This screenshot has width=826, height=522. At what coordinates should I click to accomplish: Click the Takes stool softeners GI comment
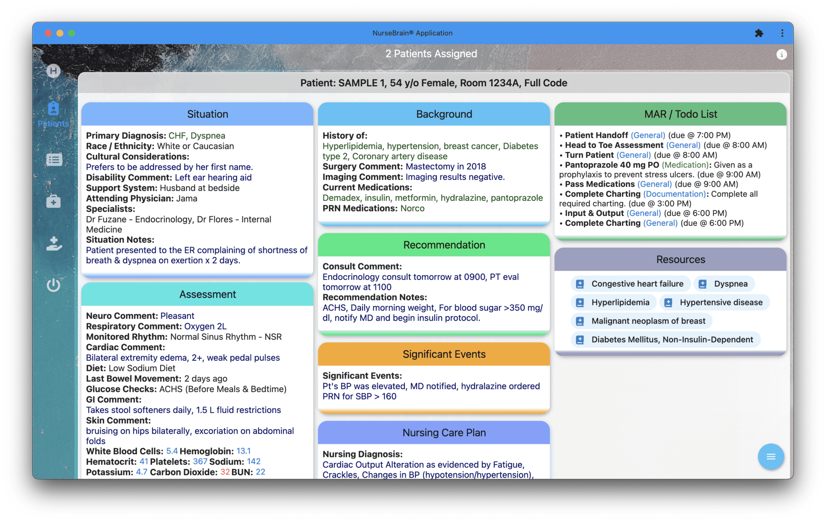(184, 410)
